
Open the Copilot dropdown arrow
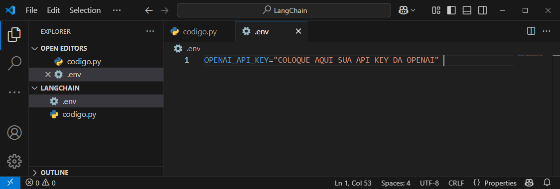[413, 10]
